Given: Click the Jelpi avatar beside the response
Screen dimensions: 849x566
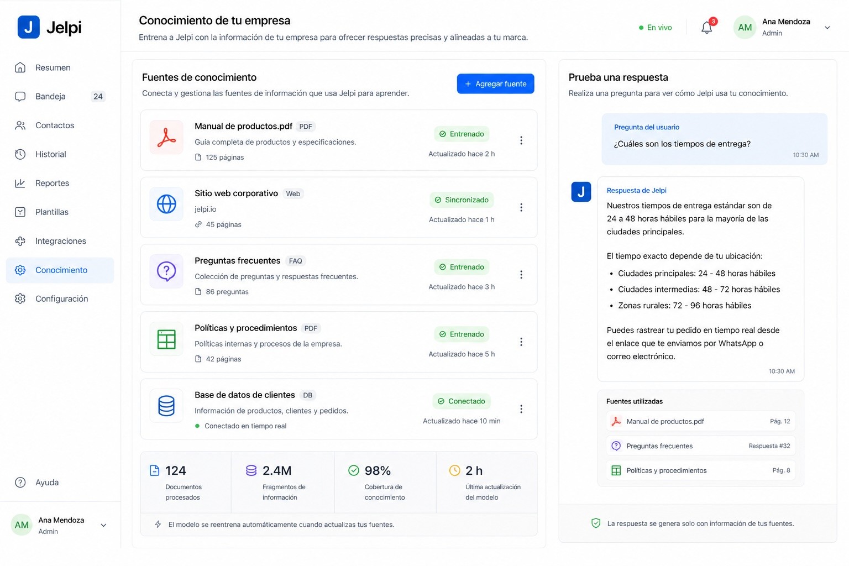Looking at the screenshot, I should (581, 192).
